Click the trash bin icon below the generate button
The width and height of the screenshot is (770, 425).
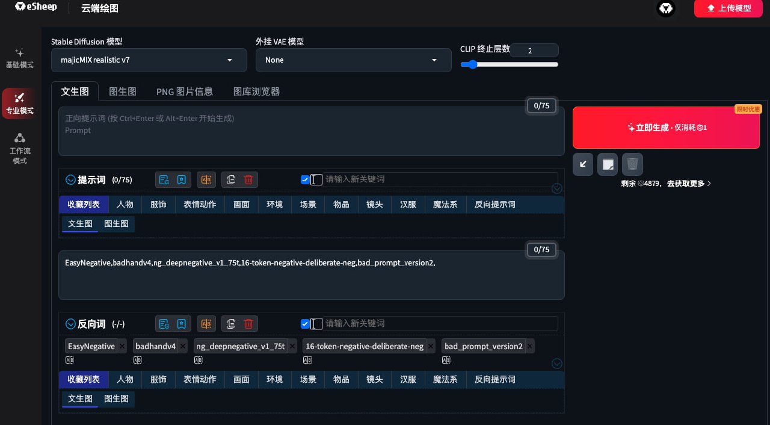[632, 164]
